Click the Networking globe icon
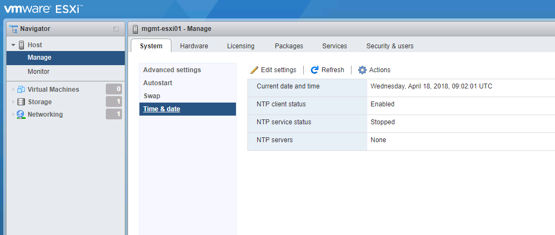 [21, 115]
